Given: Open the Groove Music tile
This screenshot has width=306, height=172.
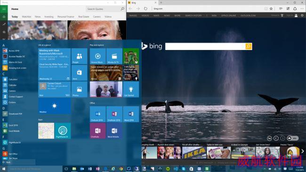Looking at the screenshot, I should click(x=98, y=56).
